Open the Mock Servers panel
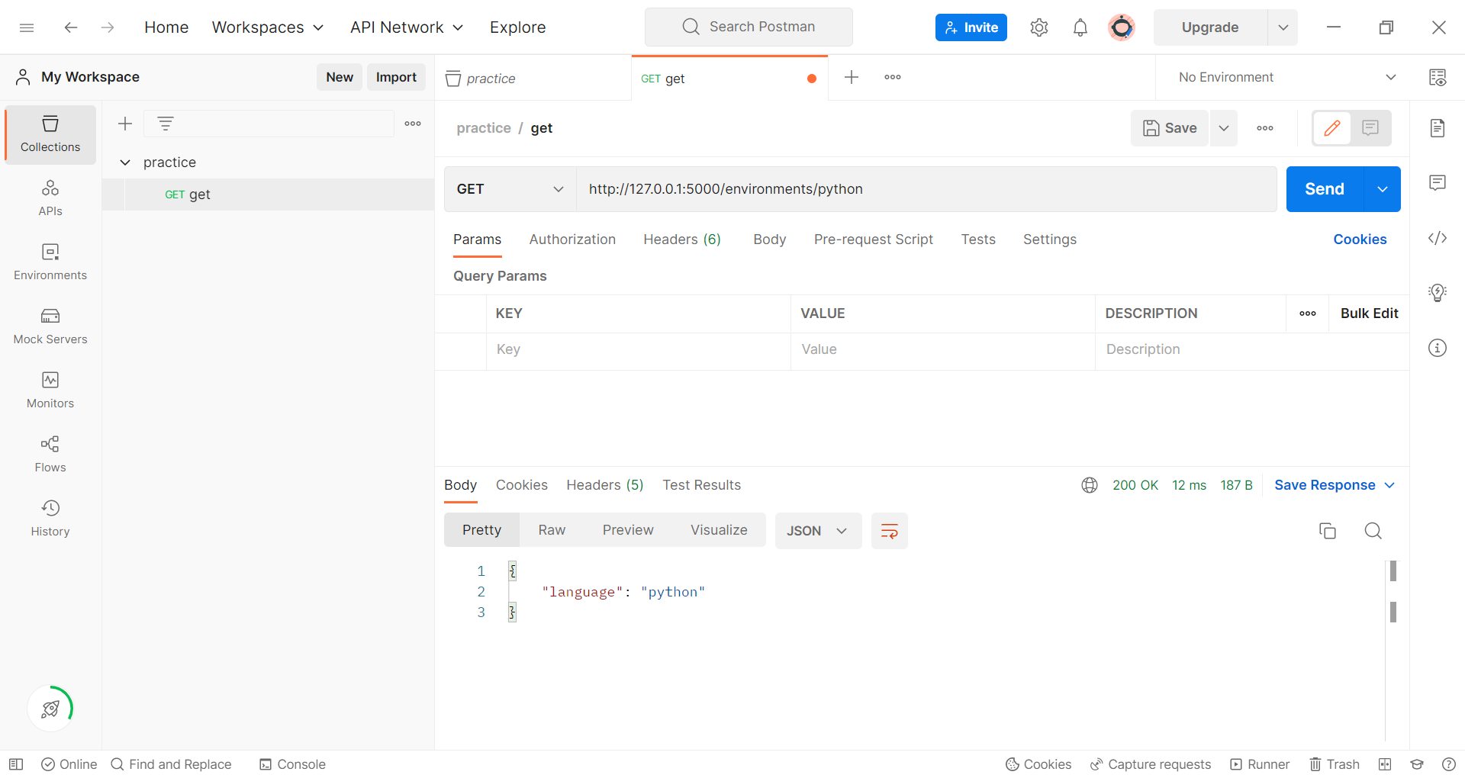The width and height of the screenshot is (1465, 778). coord(50,326)
